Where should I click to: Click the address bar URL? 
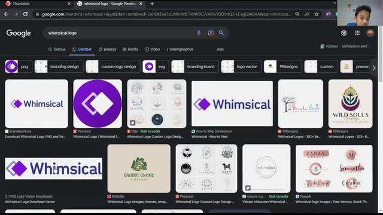166,14
